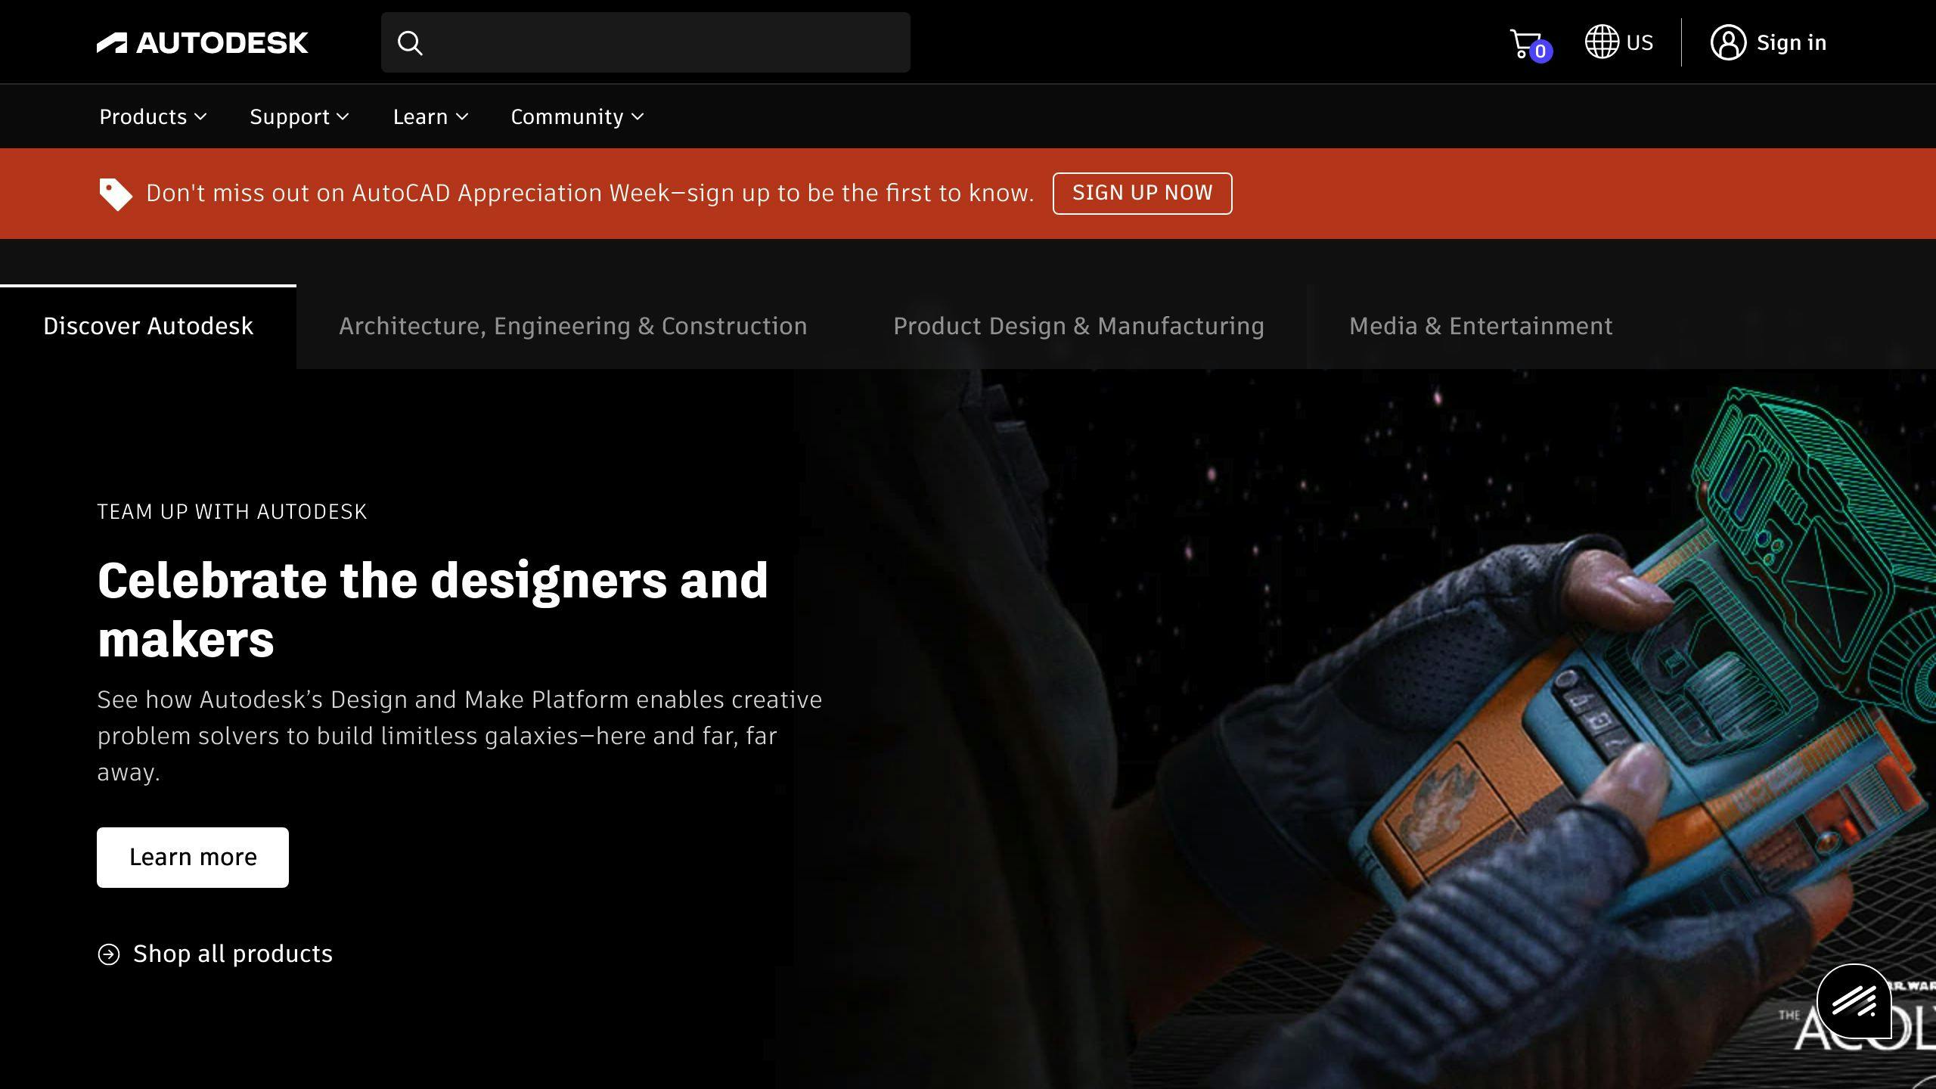This screenshot has width=1936, height=1089.
Task: Click the Learn more button
Action: pyautogui.click(x=192, y=857)
